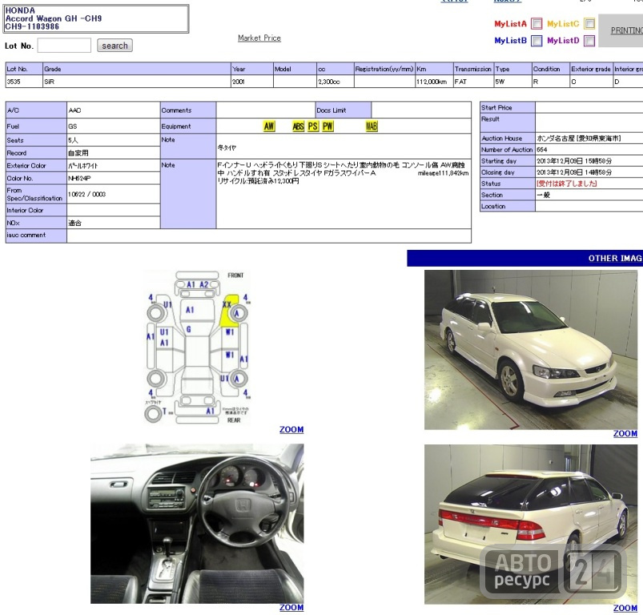Open the Market Price link

pyautogui.click(x=259, y=38)
